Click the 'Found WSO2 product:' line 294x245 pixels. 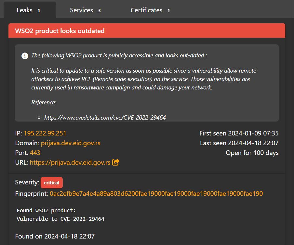tap(46, 210)
